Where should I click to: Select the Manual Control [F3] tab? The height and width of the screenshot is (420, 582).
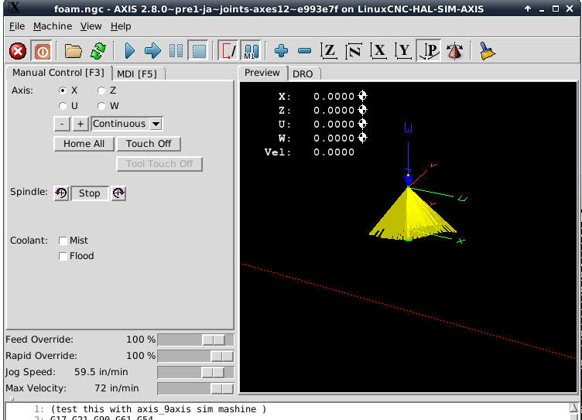tap(59, 73)
